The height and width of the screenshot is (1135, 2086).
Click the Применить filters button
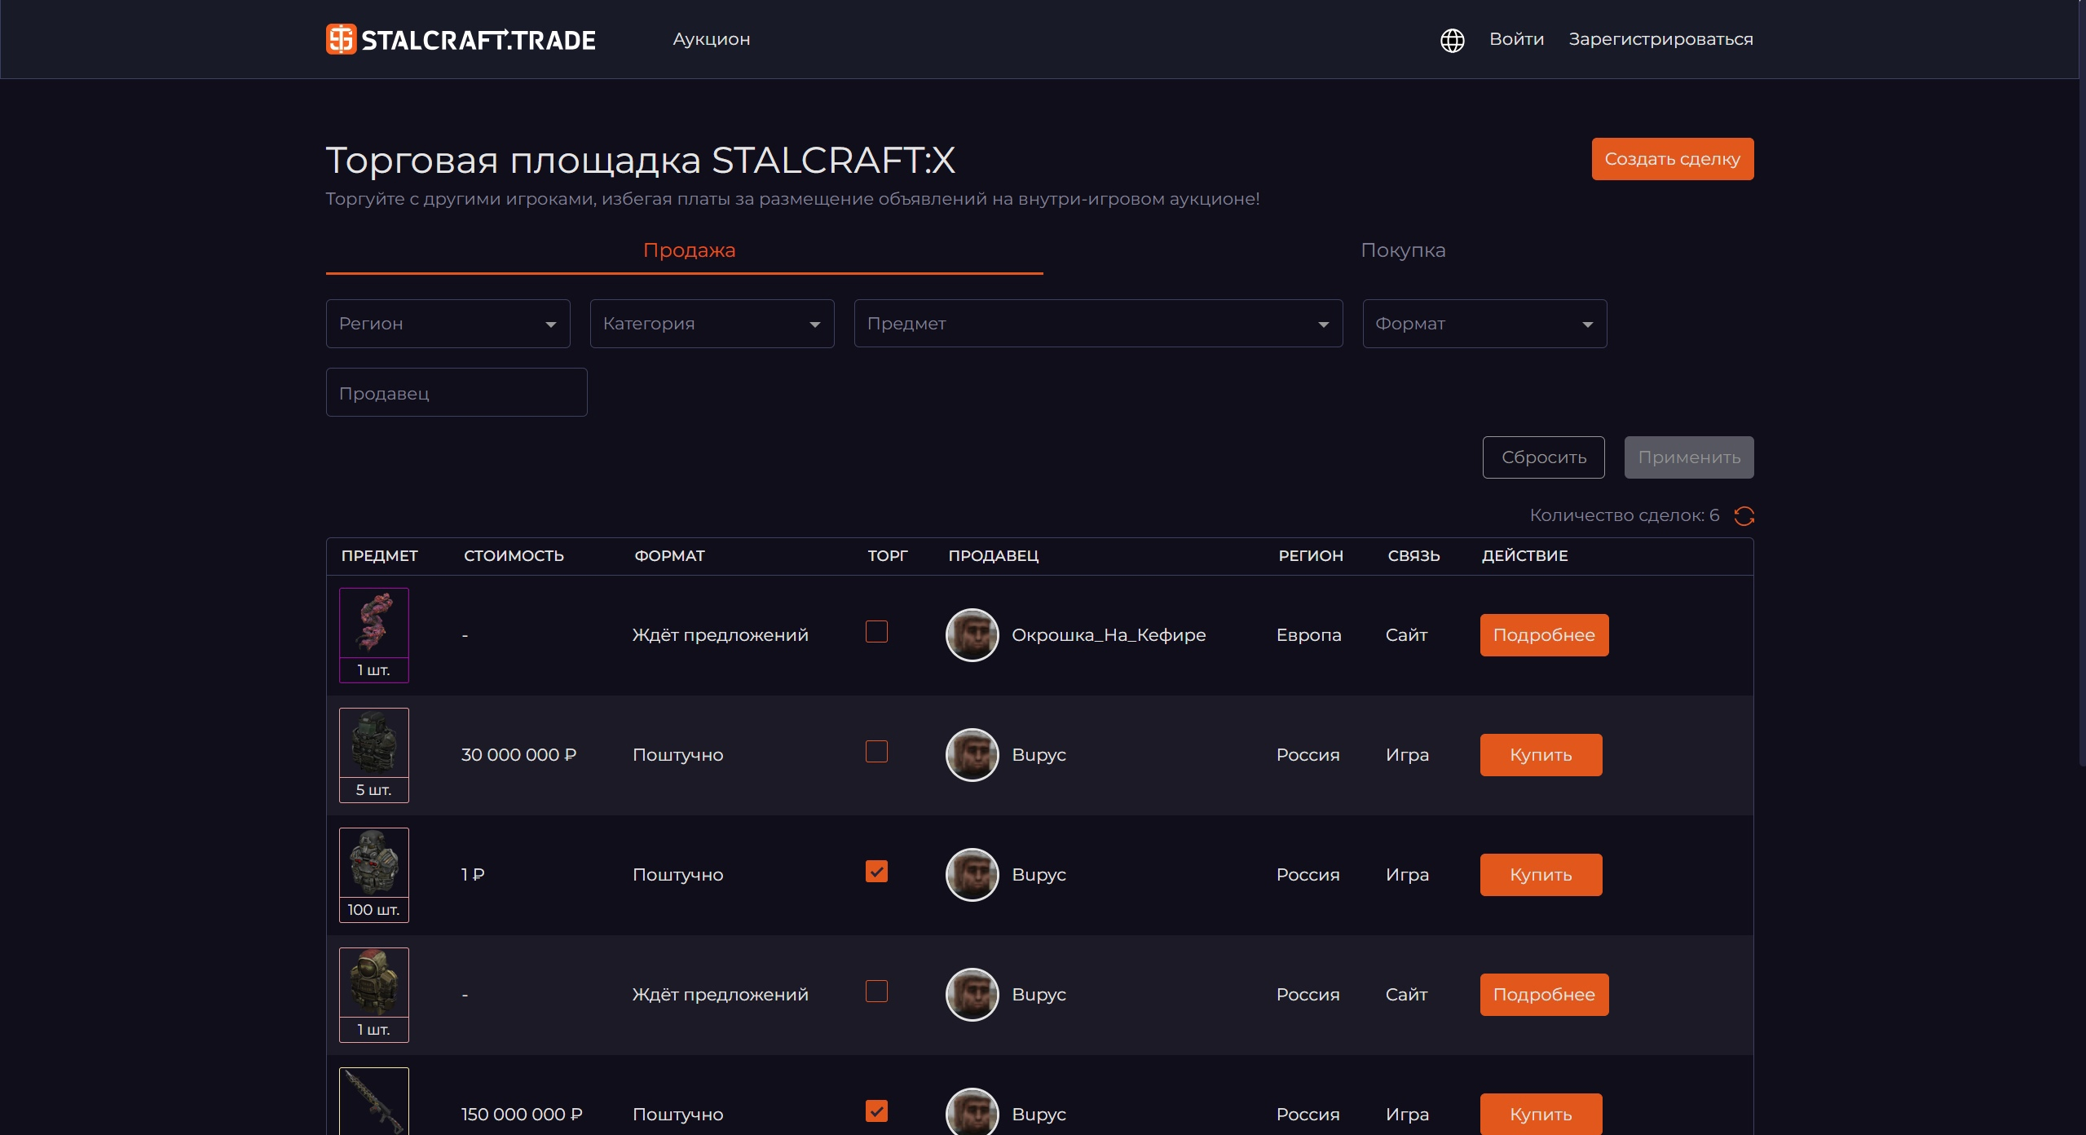pyautogui.click(x=1688, y=457)
